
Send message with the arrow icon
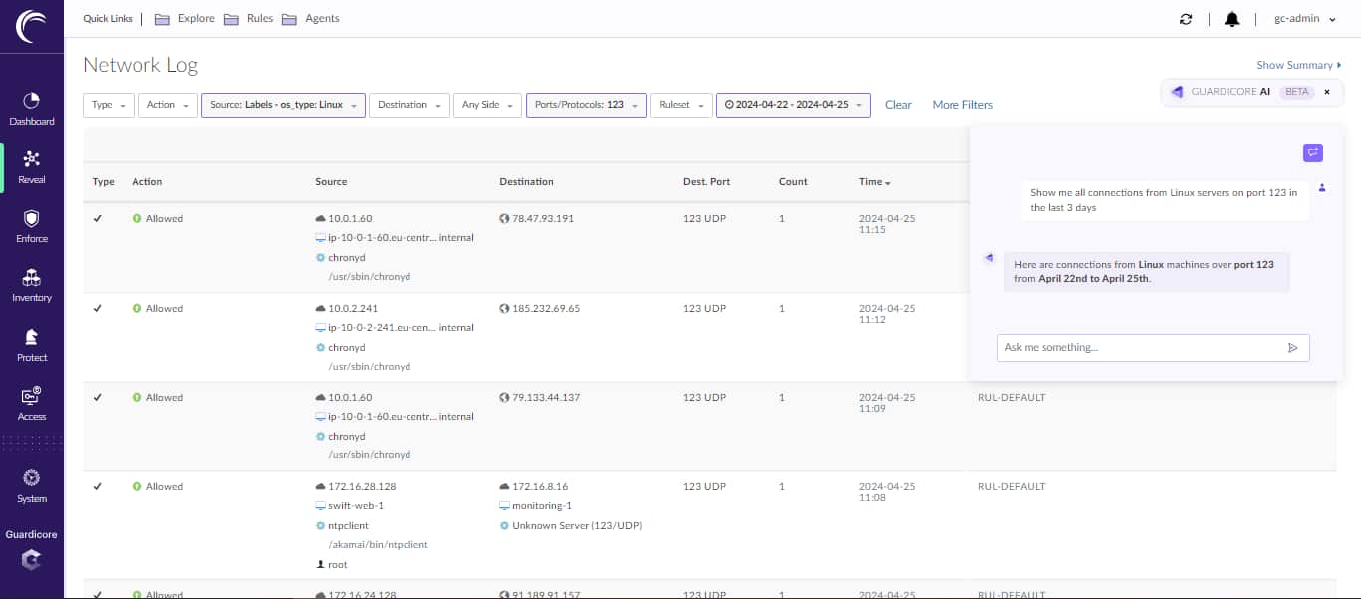click(1293, 348)
